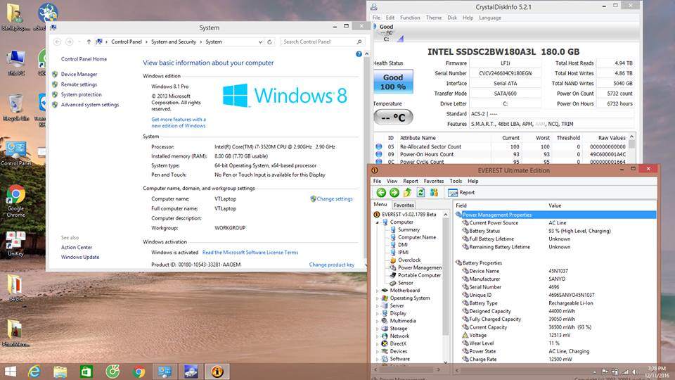Click Get more features with new edition link
This screenshot has height=380, width=675.
179,122
